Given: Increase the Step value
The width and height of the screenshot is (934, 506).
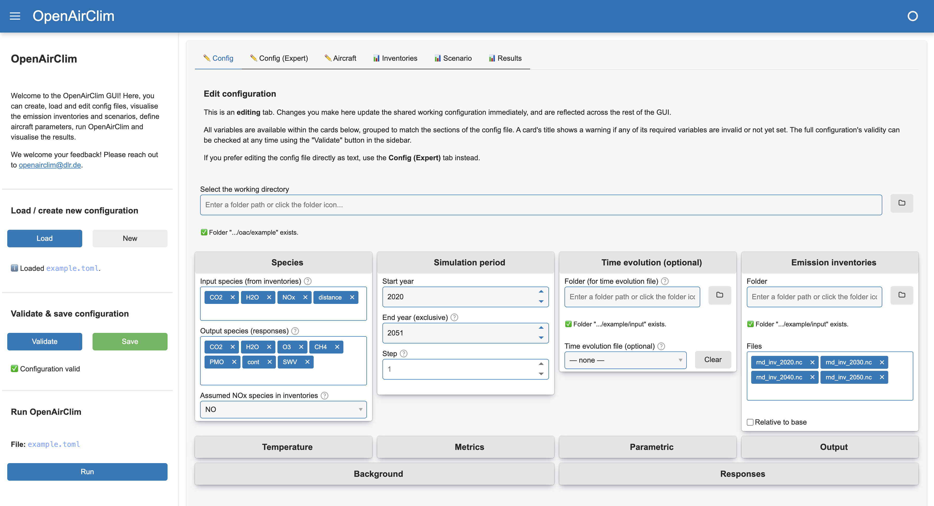Looking at the screenshot, I should click(541, 364).
